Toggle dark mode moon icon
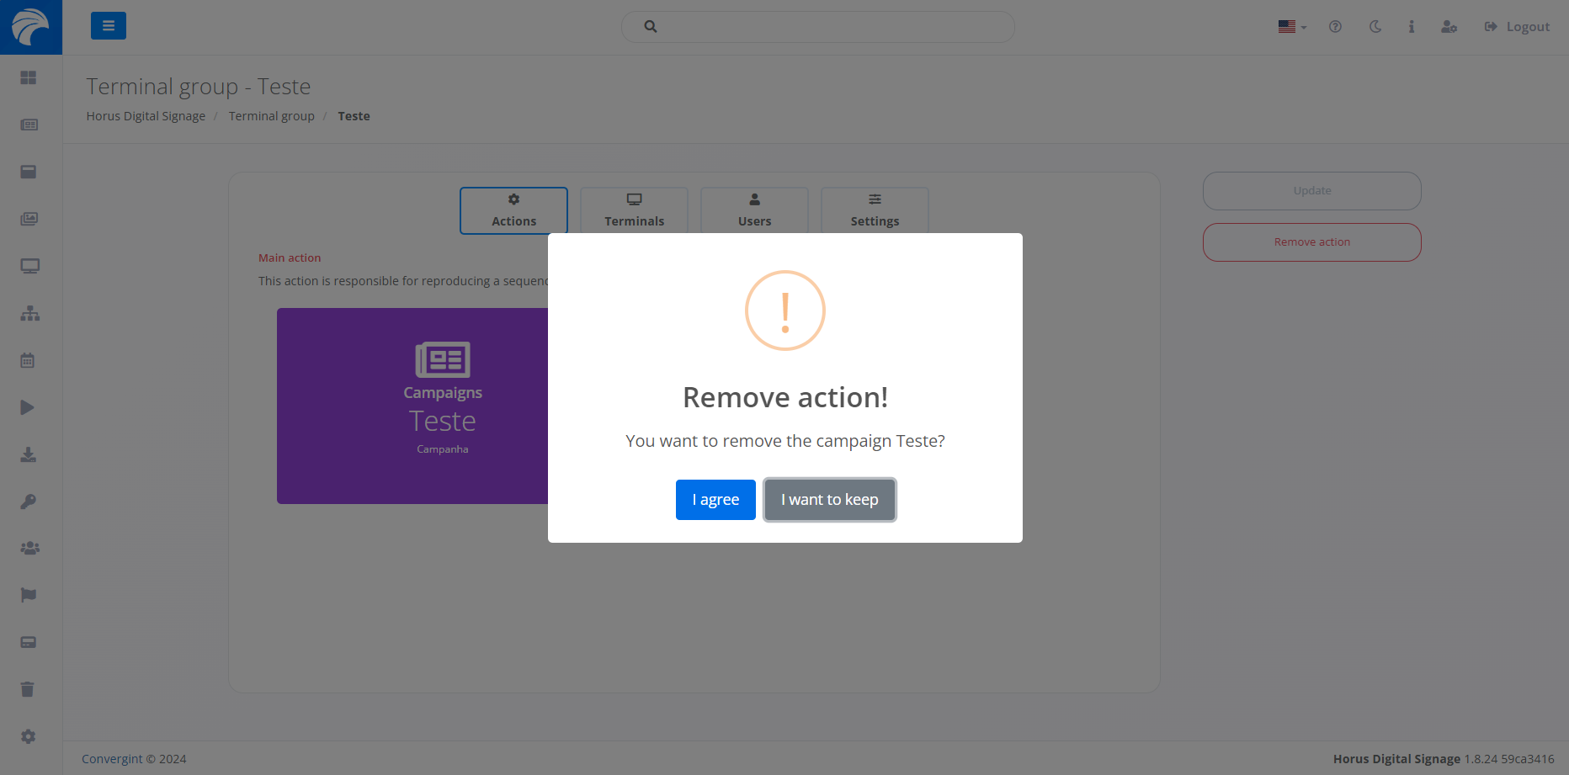1569x775 pixels. pos(1375,27)
